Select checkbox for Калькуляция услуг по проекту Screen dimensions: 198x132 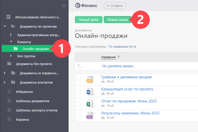[79, 92]
